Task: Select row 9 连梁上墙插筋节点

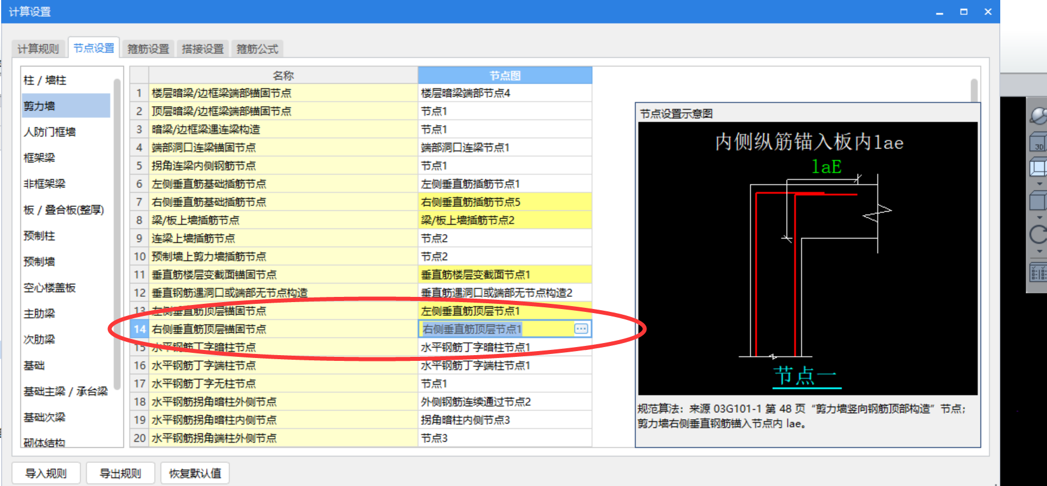Action: 283,239
